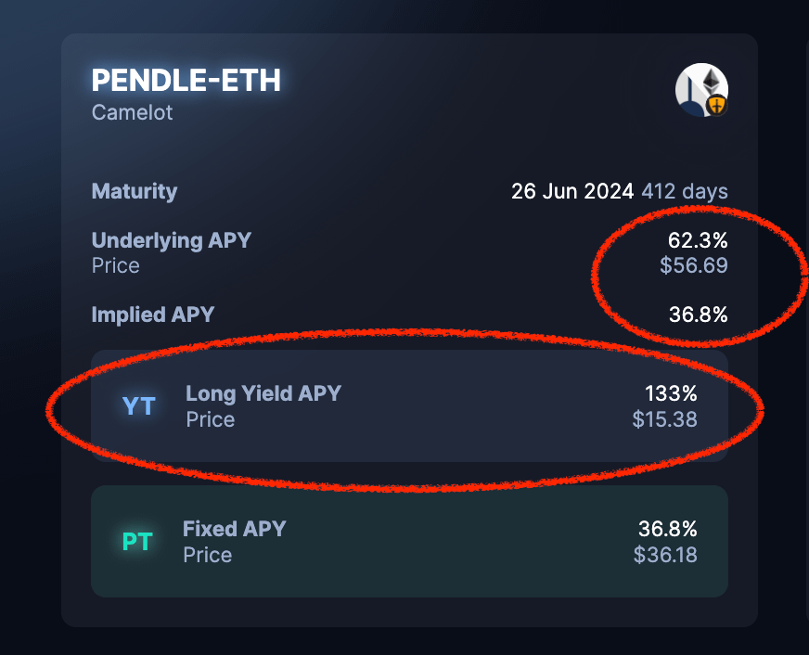Click the $15.38 YT price
The width and height of the screenshot is (809, 655).
(x=664, y=419)
